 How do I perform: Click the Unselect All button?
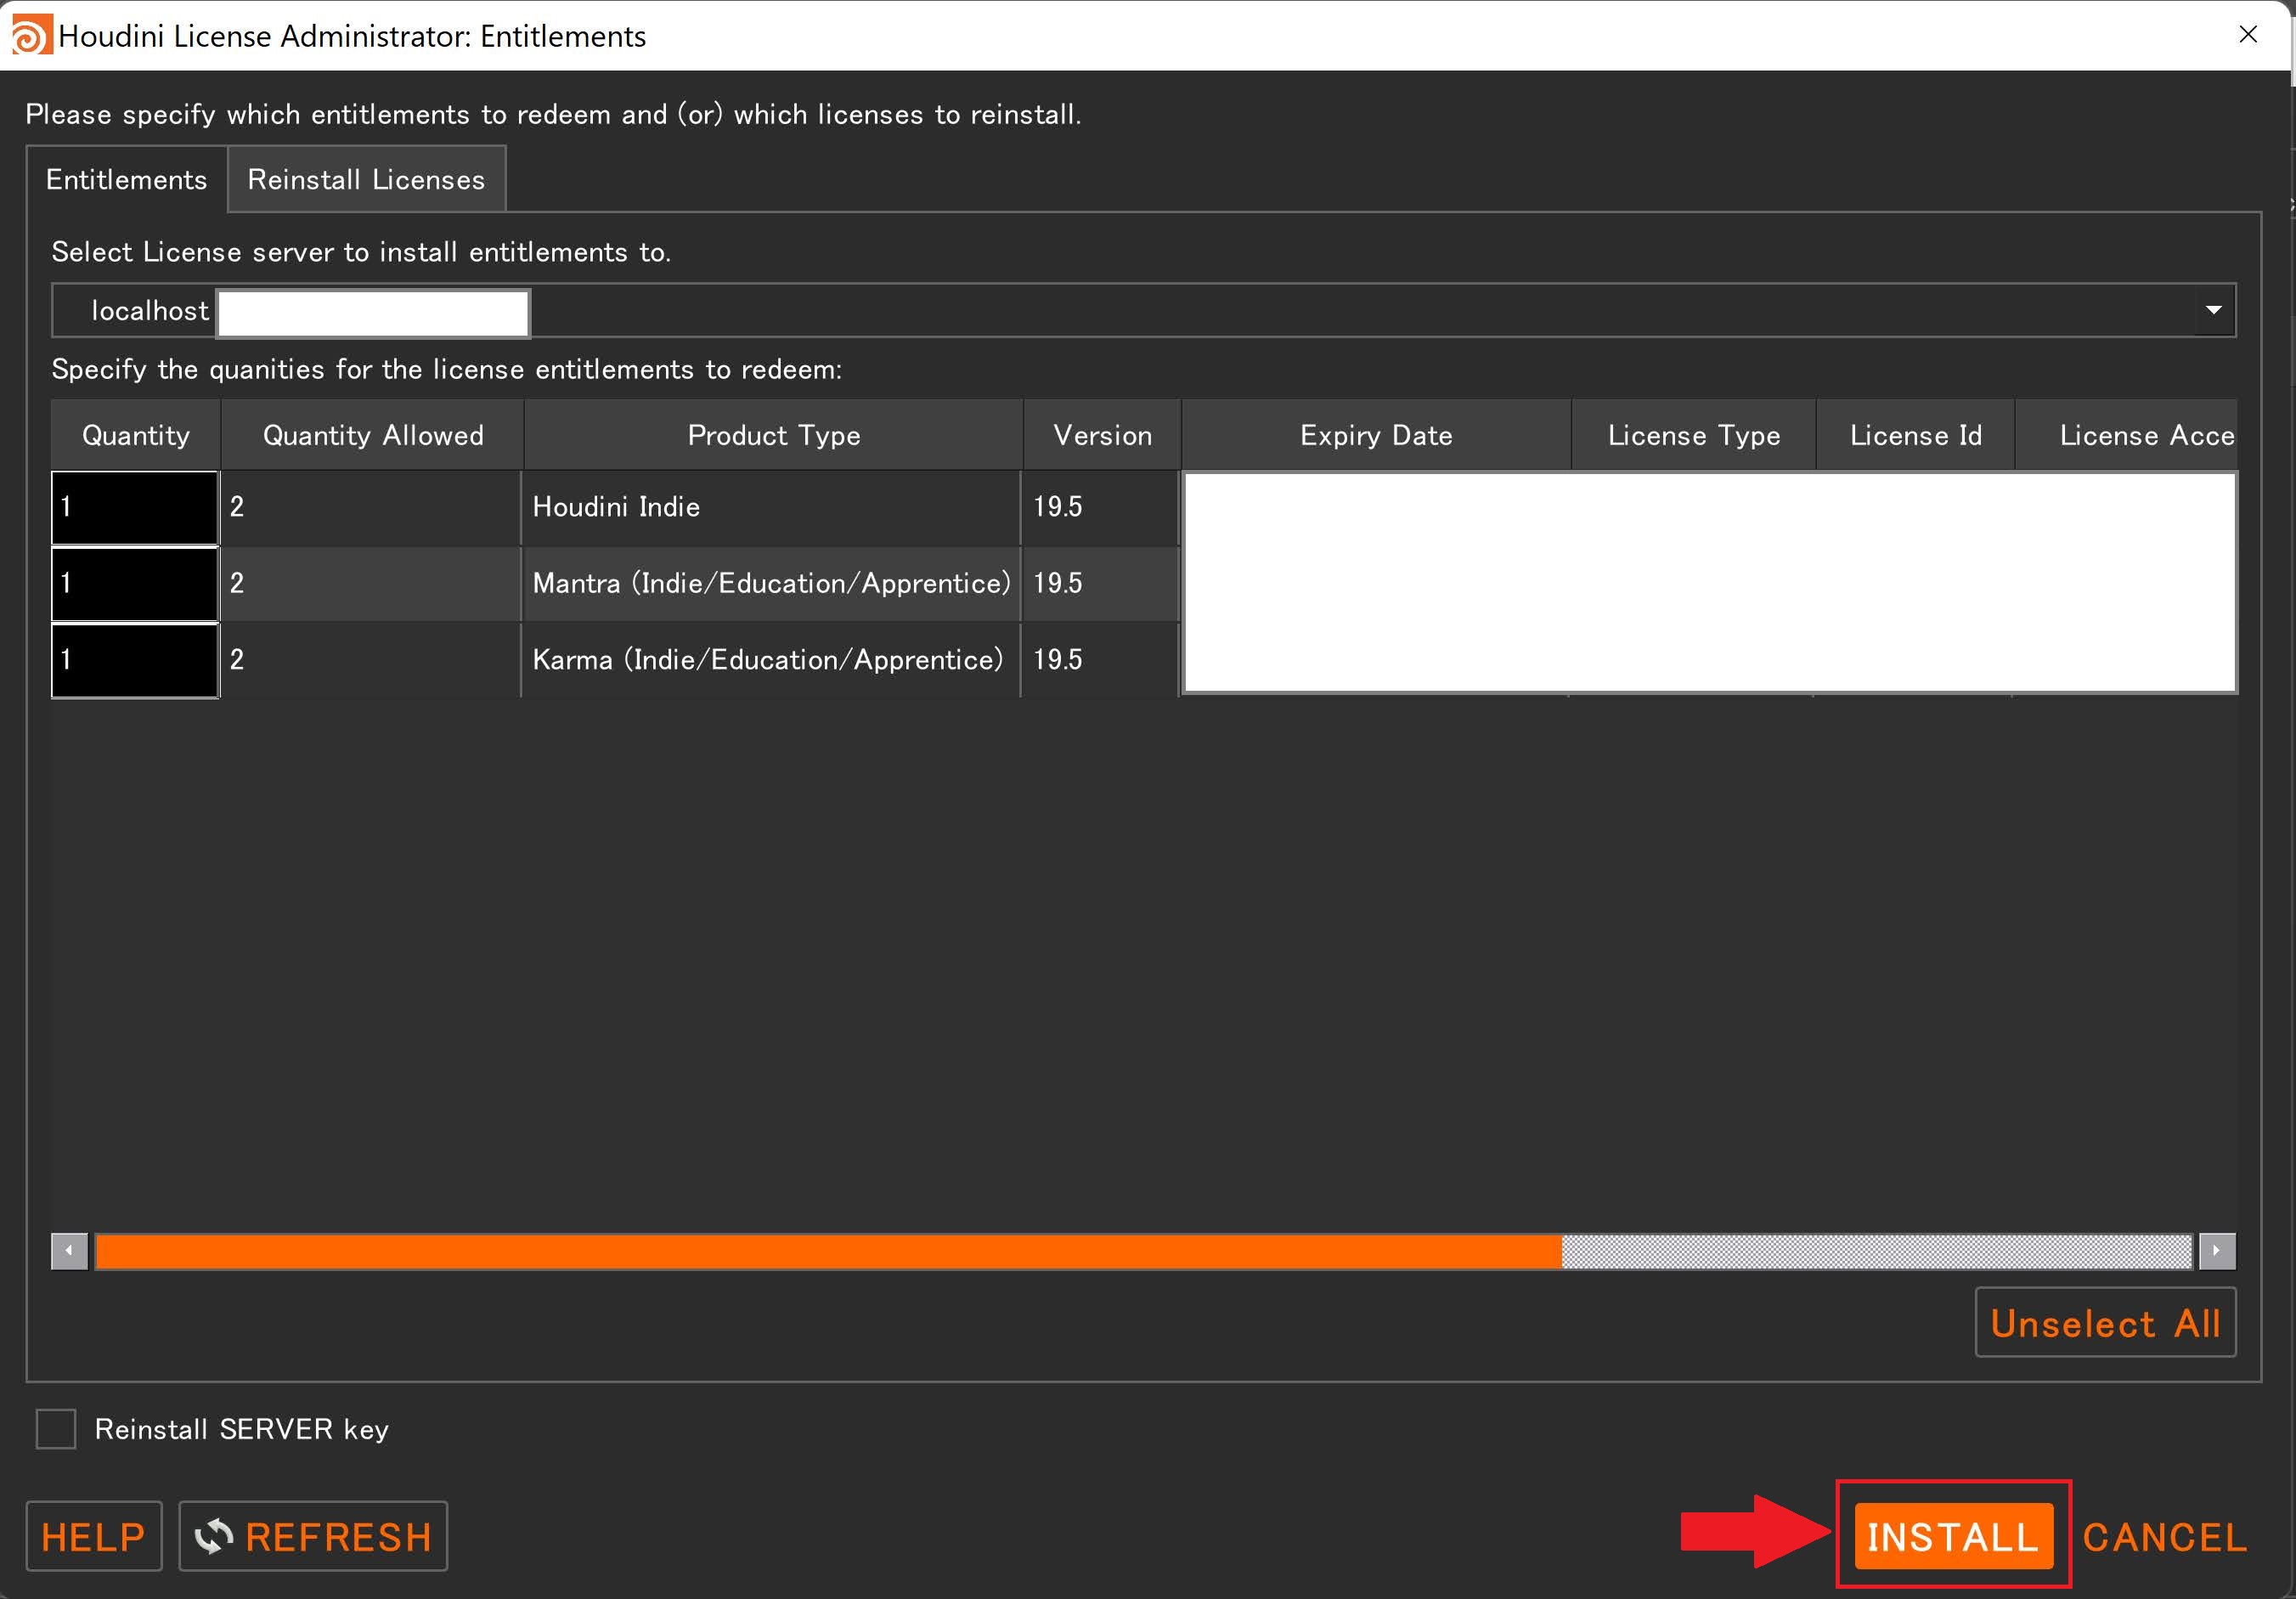[x=2105, y=1323]
